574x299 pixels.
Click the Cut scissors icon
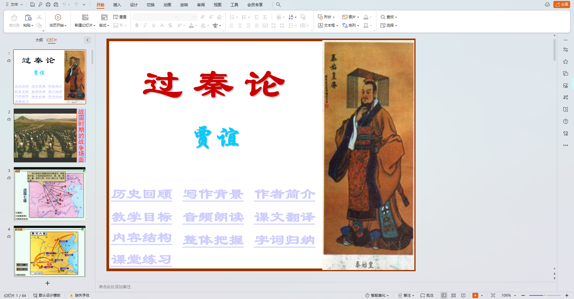click(x=39, y=17)
